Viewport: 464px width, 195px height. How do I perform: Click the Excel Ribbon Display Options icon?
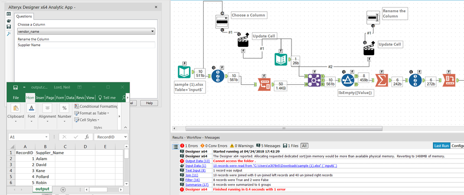[x=80, y=87]
